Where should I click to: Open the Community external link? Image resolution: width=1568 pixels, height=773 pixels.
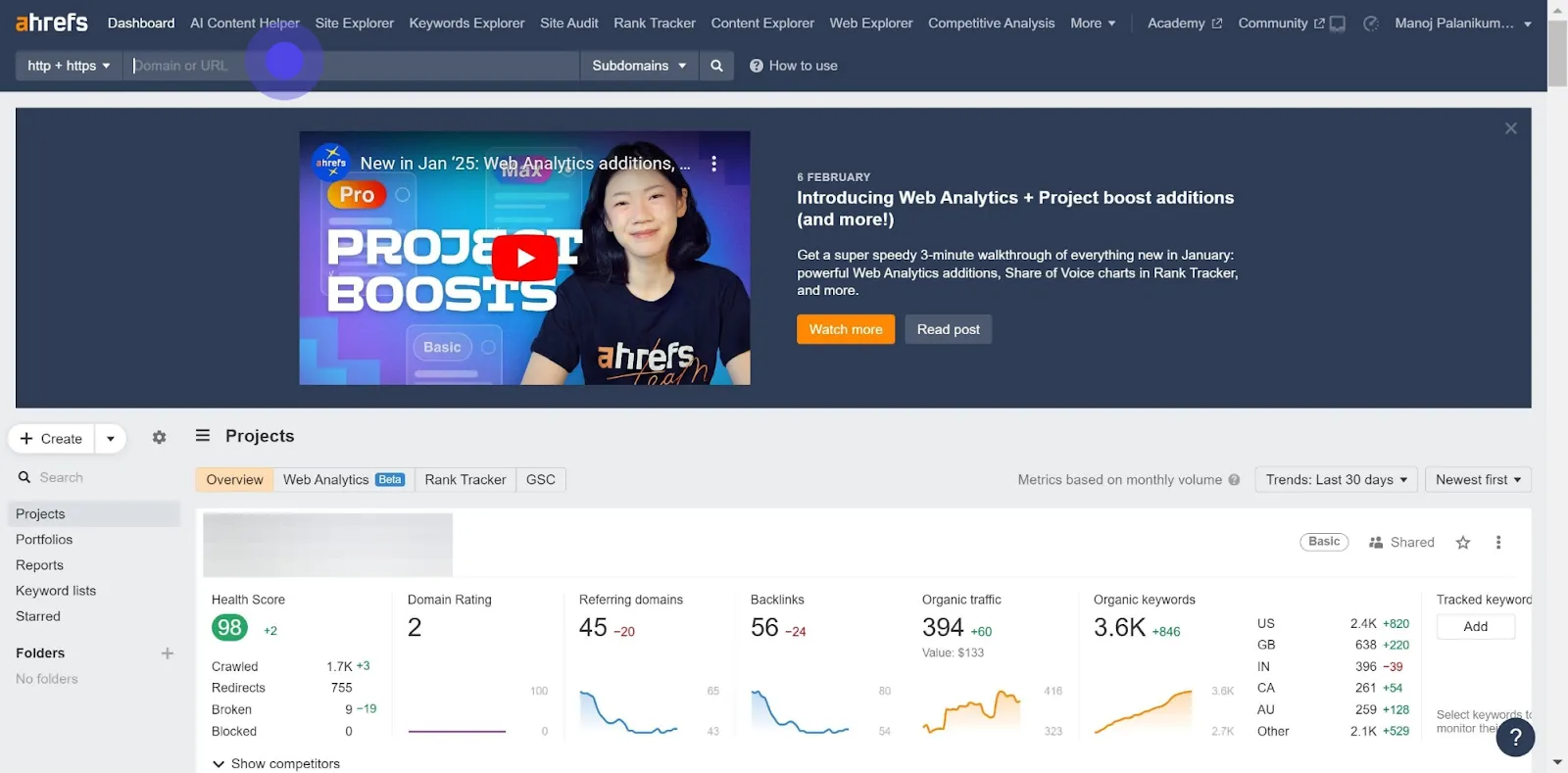point(1281,24)
